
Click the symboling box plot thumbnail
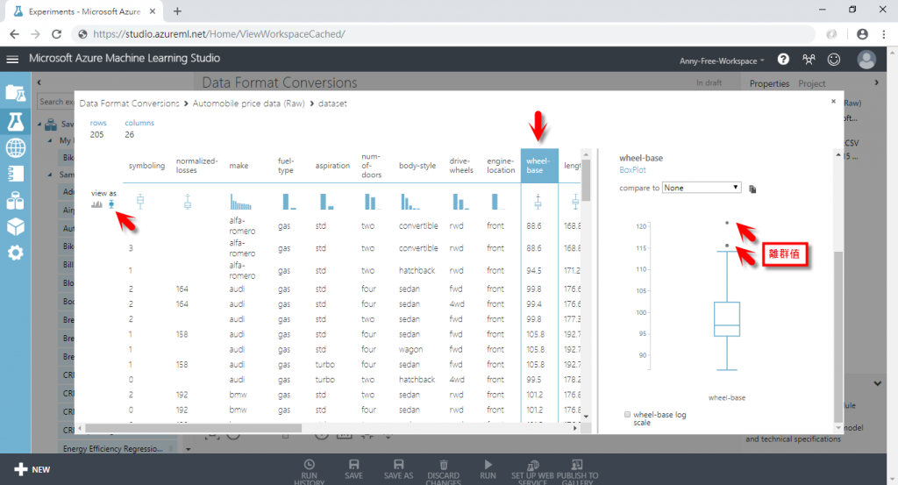pos(140,202)
